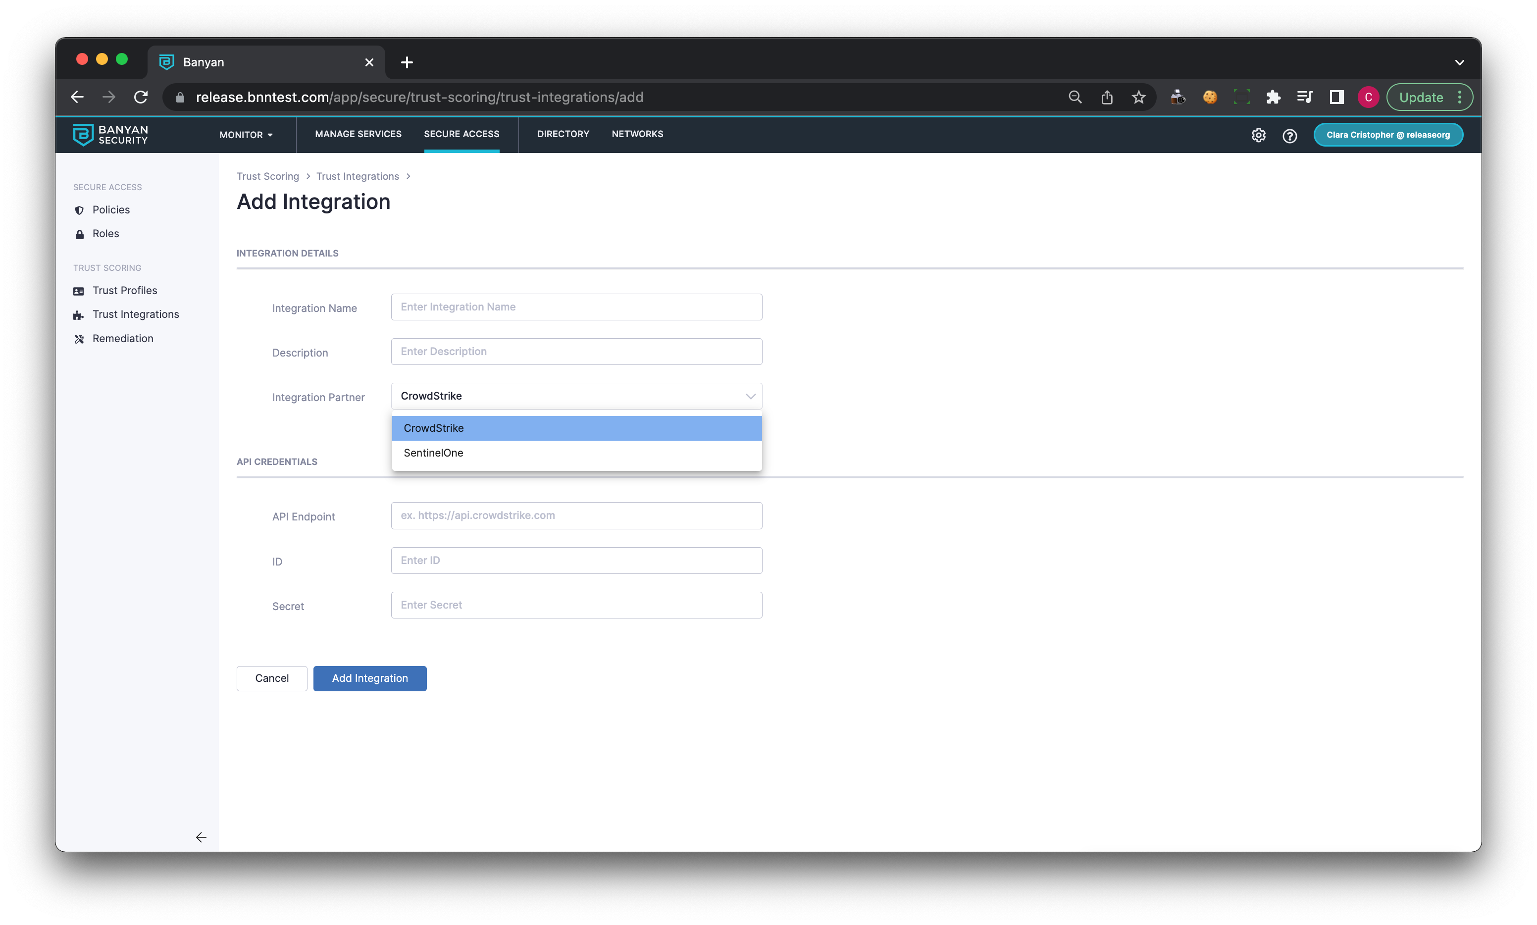Focus the Description field

(x=576, y=352)
